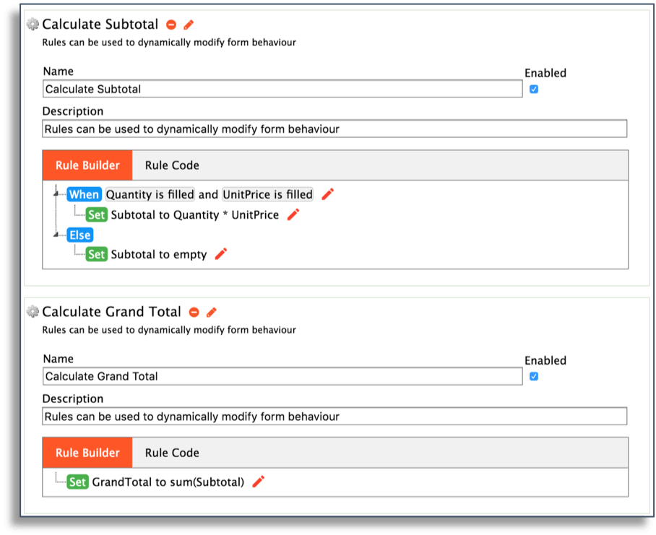Click the blue Else badge

(x=79, y=235)
